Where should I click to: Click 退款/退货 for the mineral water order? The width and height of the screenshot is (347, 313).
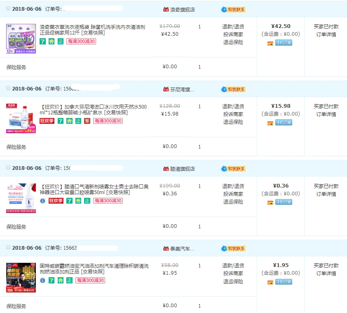click(233, 106)
